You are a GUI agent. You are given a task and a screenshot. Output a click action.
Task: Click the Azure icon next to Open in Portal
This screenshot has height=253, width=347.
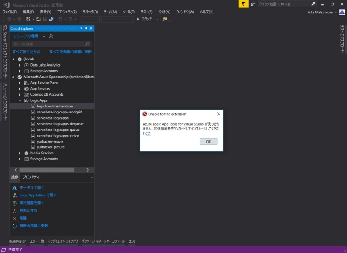tap(15, 188)
